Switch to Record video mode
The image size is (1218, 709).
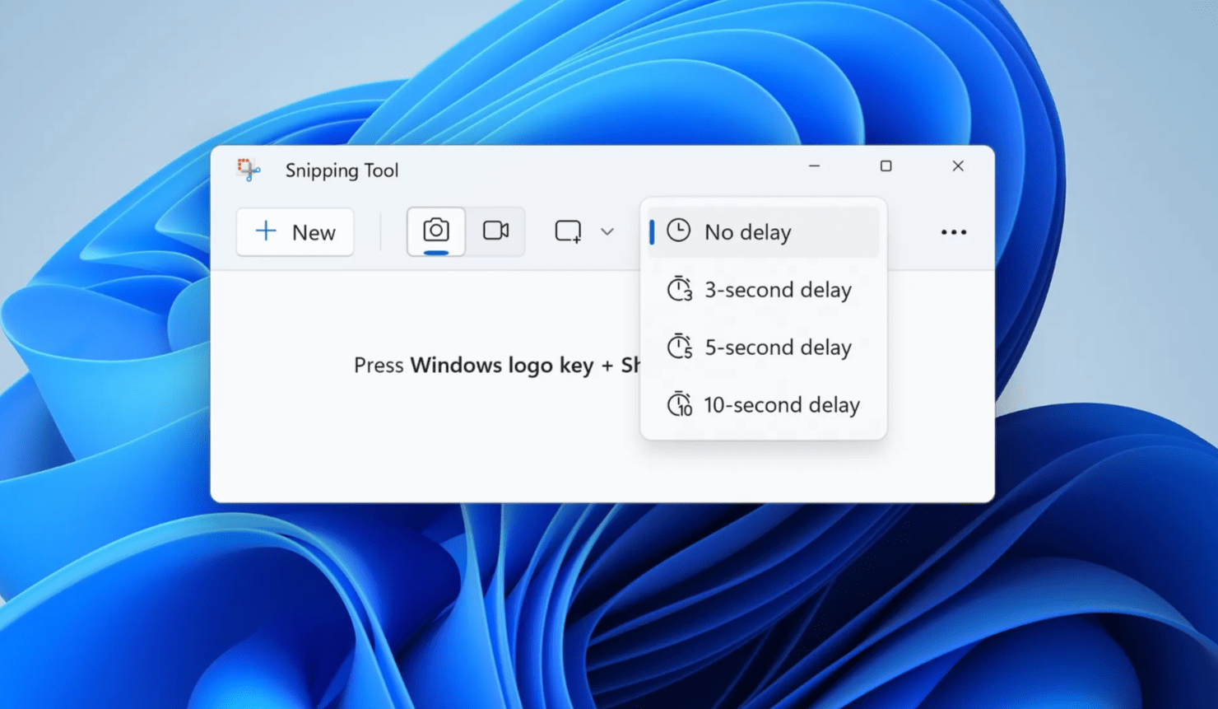495,231
